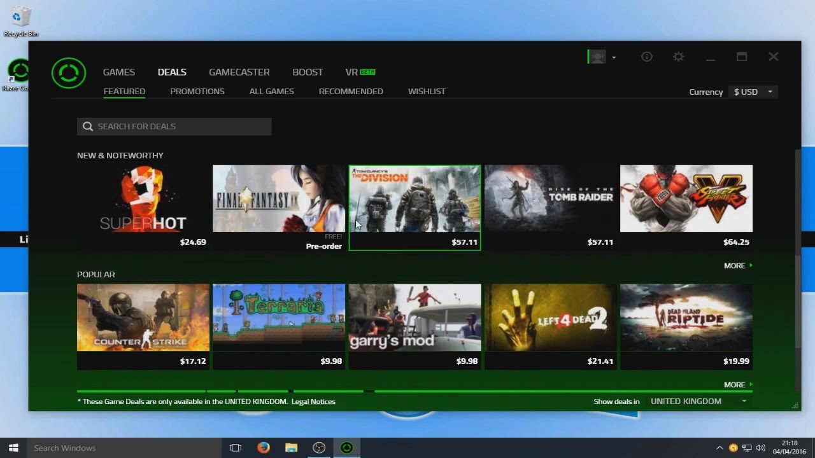815x458 pixels.
Task: Click the user avatar icon
Action: (597, 57)
